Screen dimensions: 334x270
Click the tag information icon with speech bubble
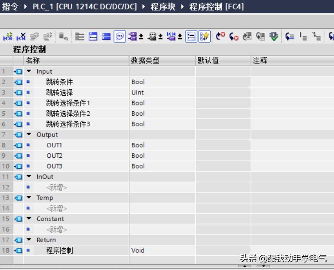tap(152, 36)
